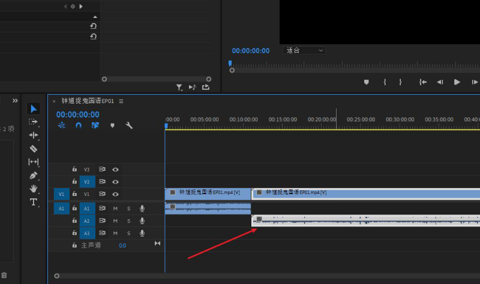Open Effect Controls filter properties funnel
The image size is (480, 284).
point(179,87)
